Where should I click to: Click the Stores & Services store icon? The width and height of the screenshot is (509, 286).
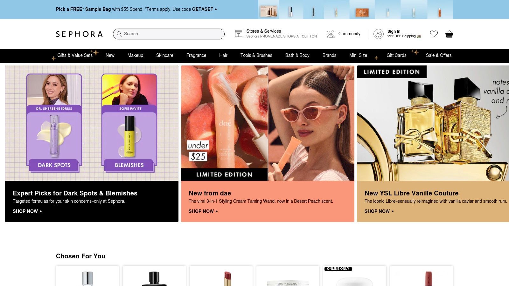(239, 34)
